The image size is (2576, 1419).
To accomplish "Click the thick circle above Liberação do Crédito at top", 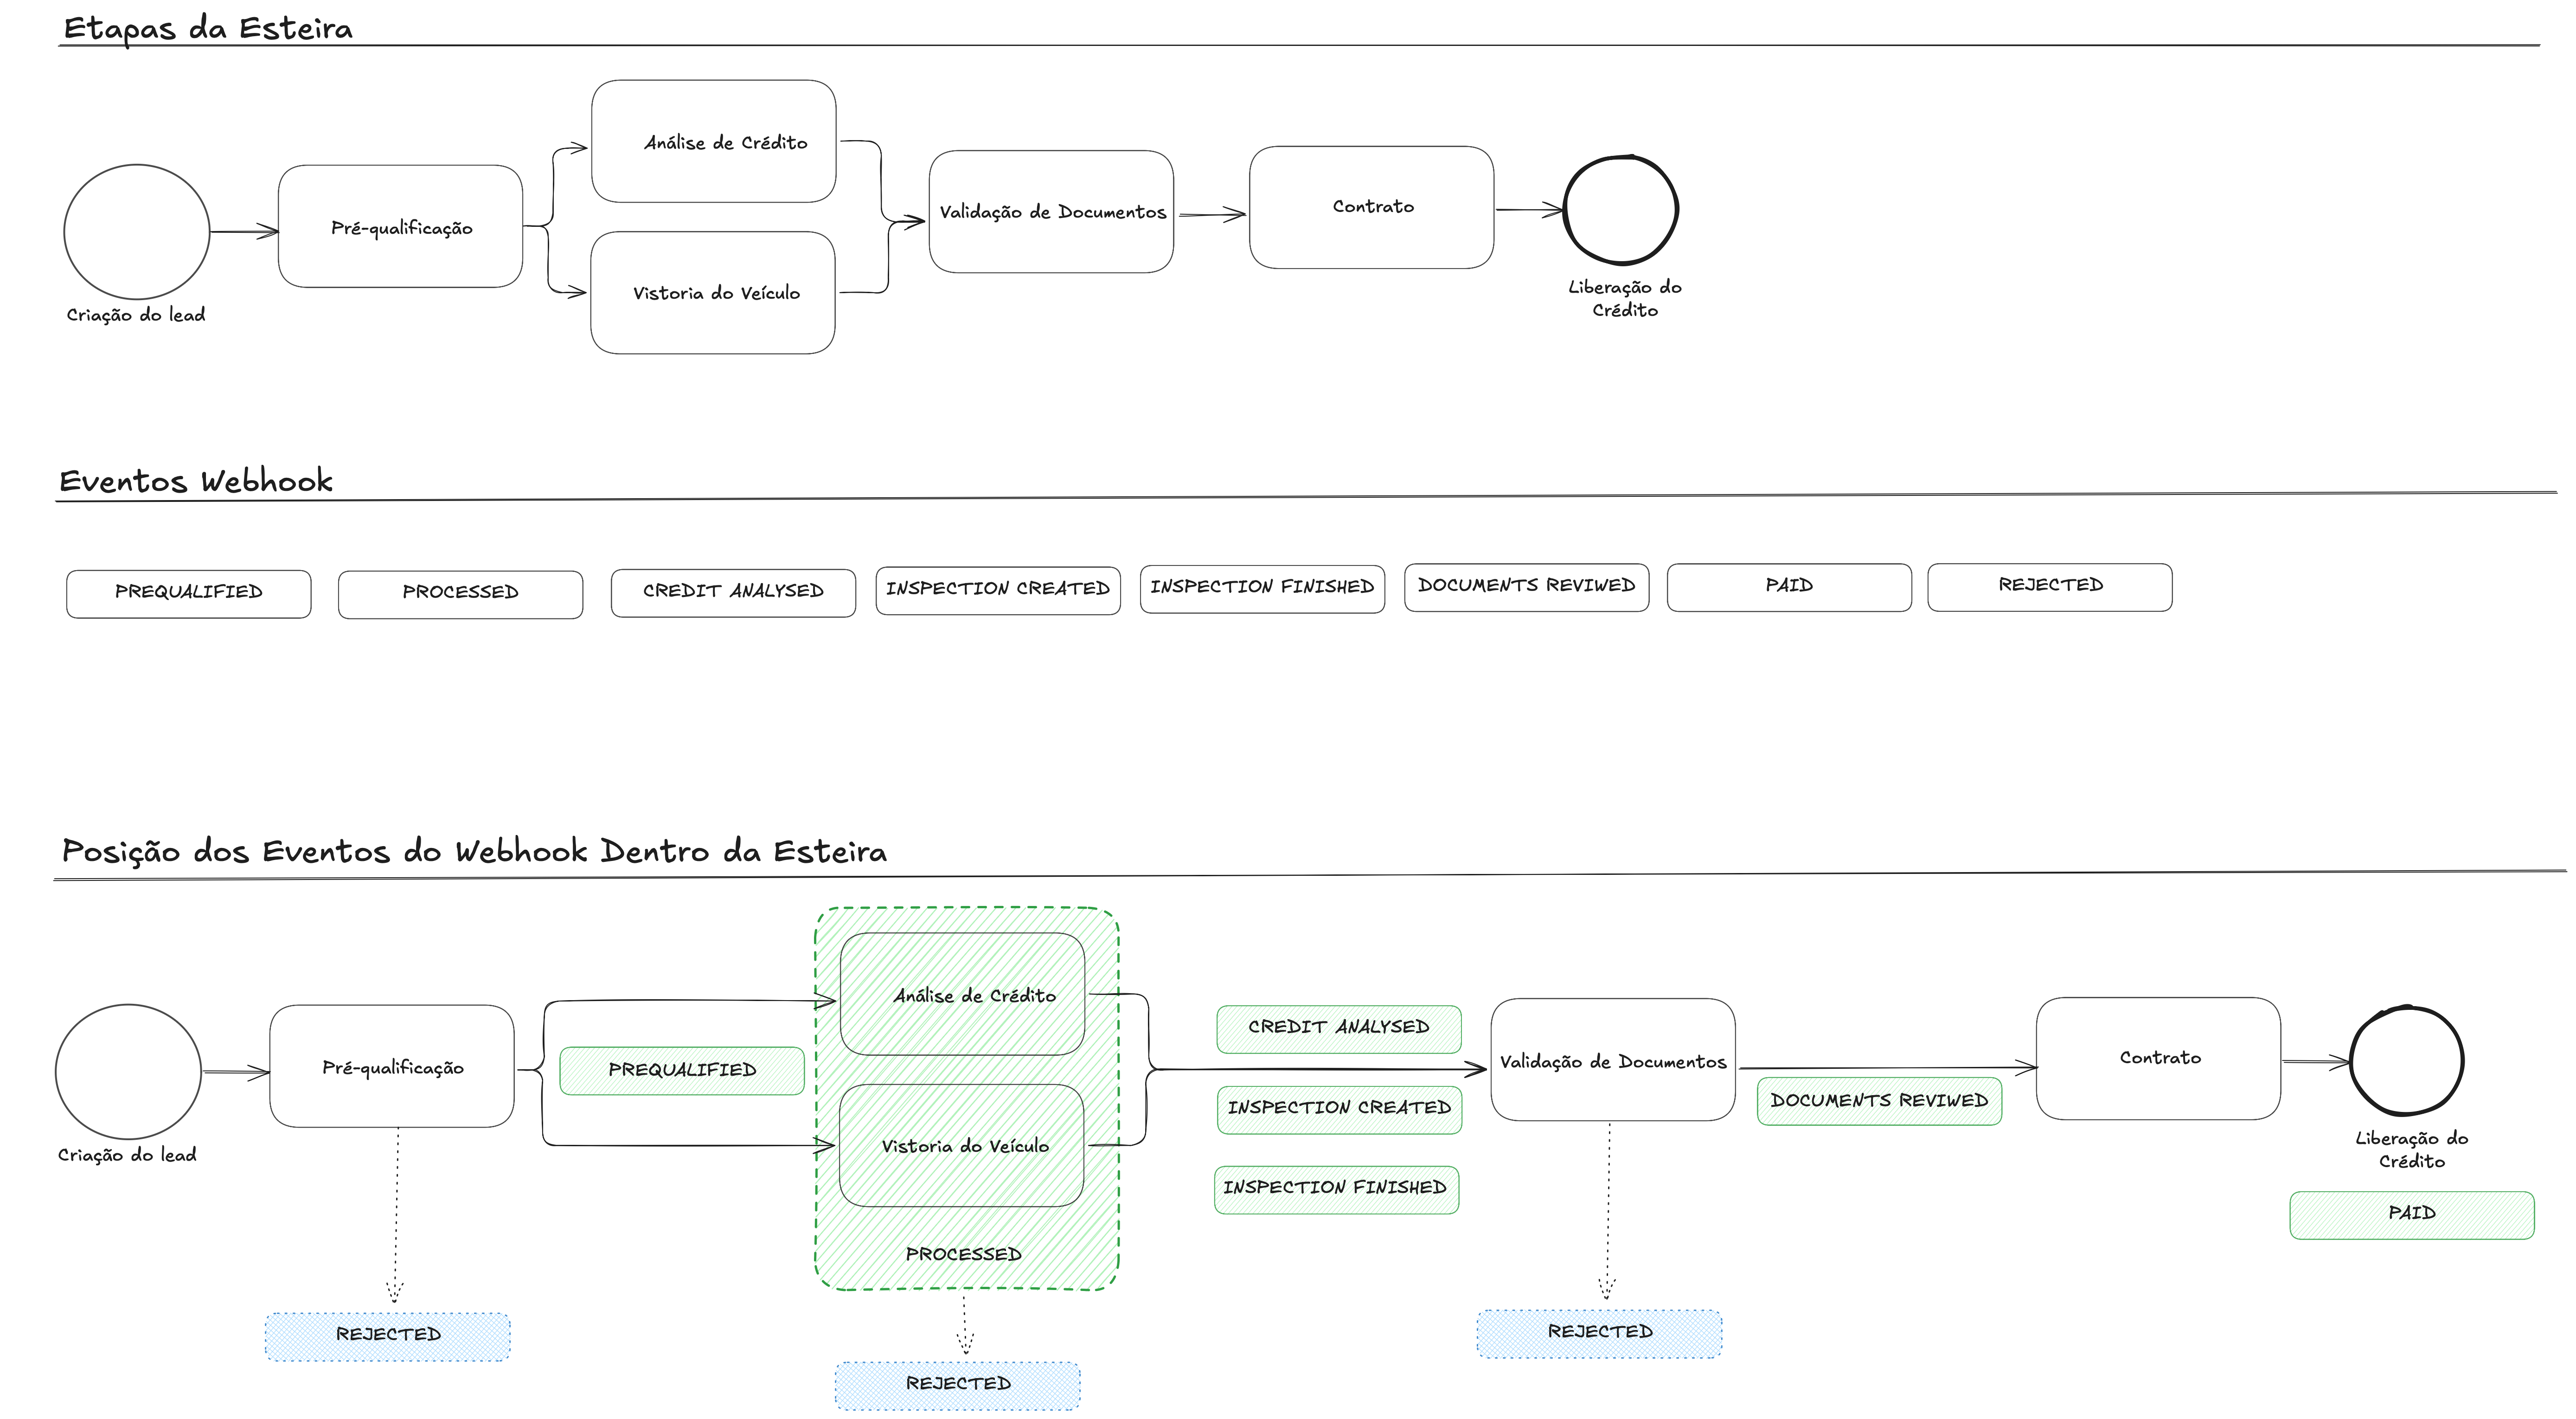I will tap(1620, 210).
